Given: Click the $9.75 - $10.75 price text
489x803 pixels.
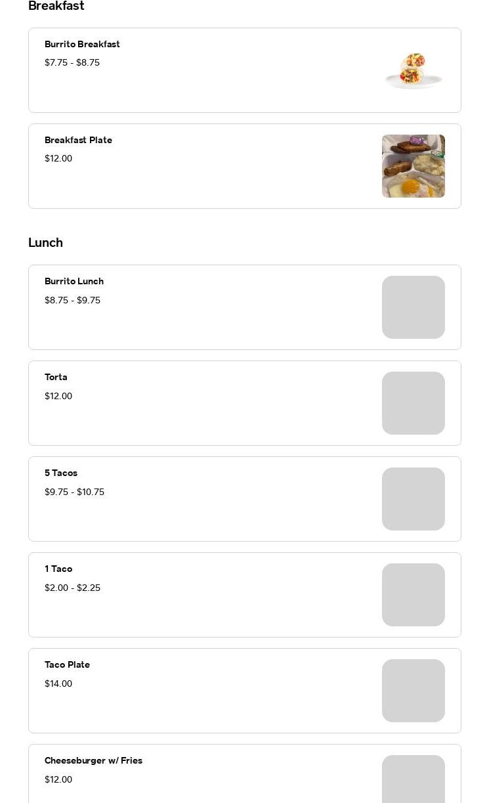Looking at the screenshot, I should click(74, 492).
